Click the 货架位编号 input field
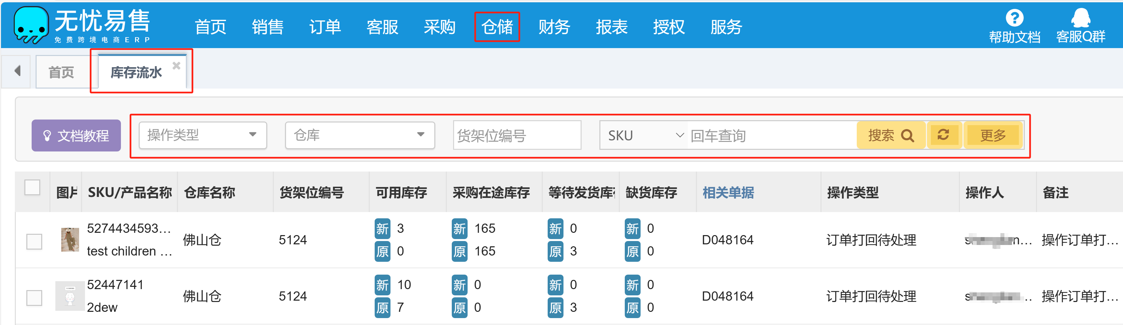The image size is (1123, 325). (x=517, y=136)
